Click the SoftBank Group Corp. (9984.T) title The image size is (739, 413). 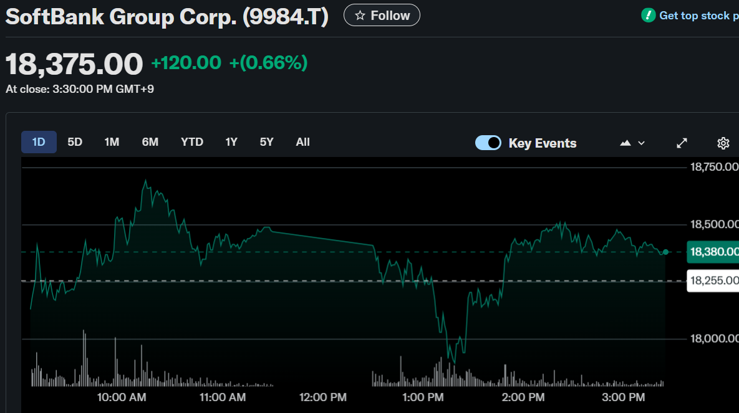pyautogui.click(x=167, y=16)
